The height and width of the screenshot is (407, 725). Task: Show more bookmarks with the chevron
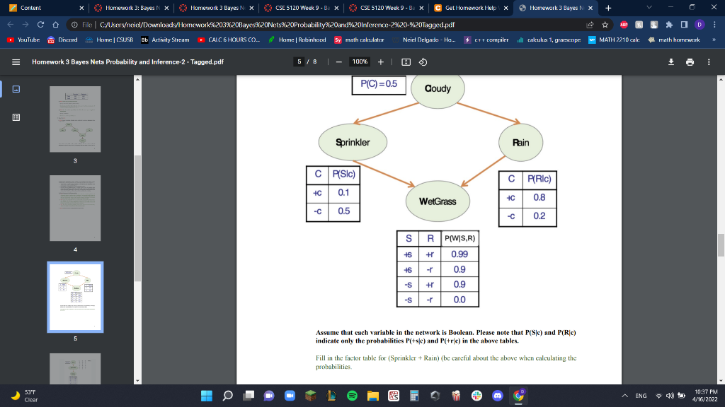point(714,40)
